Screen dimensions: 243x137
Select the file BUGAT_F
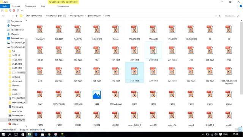point(210,119)
